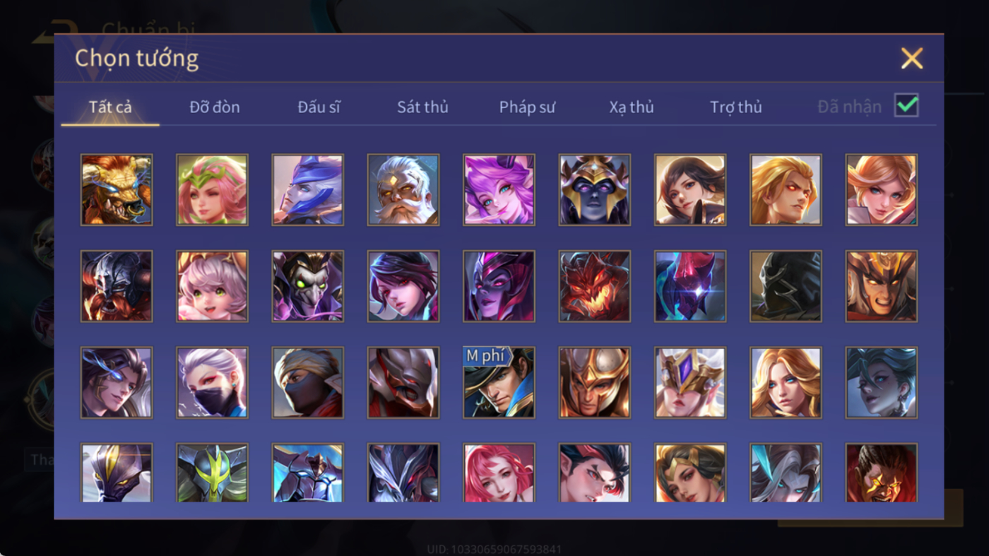Select the masked white-haired ninja girl
Viewport: 989px width, 556px height.
coord(212,382)
